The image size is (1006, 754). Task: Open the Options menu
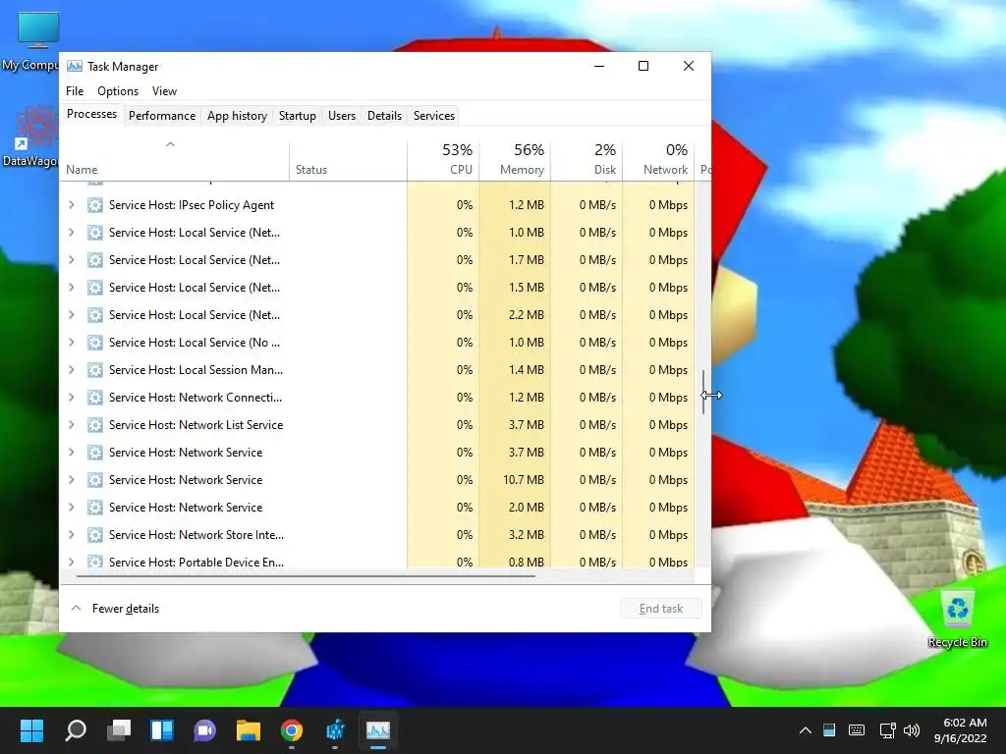click(118, 91)
